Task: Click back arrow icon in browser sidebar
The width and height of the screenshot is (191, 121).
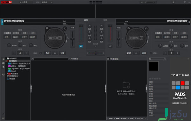Action: (3, 75)
